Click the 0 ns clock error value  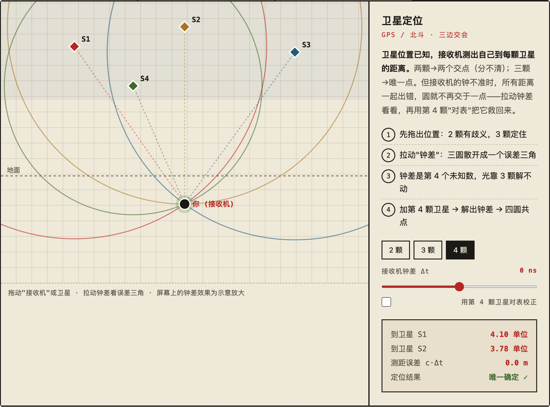pos(528,271)
